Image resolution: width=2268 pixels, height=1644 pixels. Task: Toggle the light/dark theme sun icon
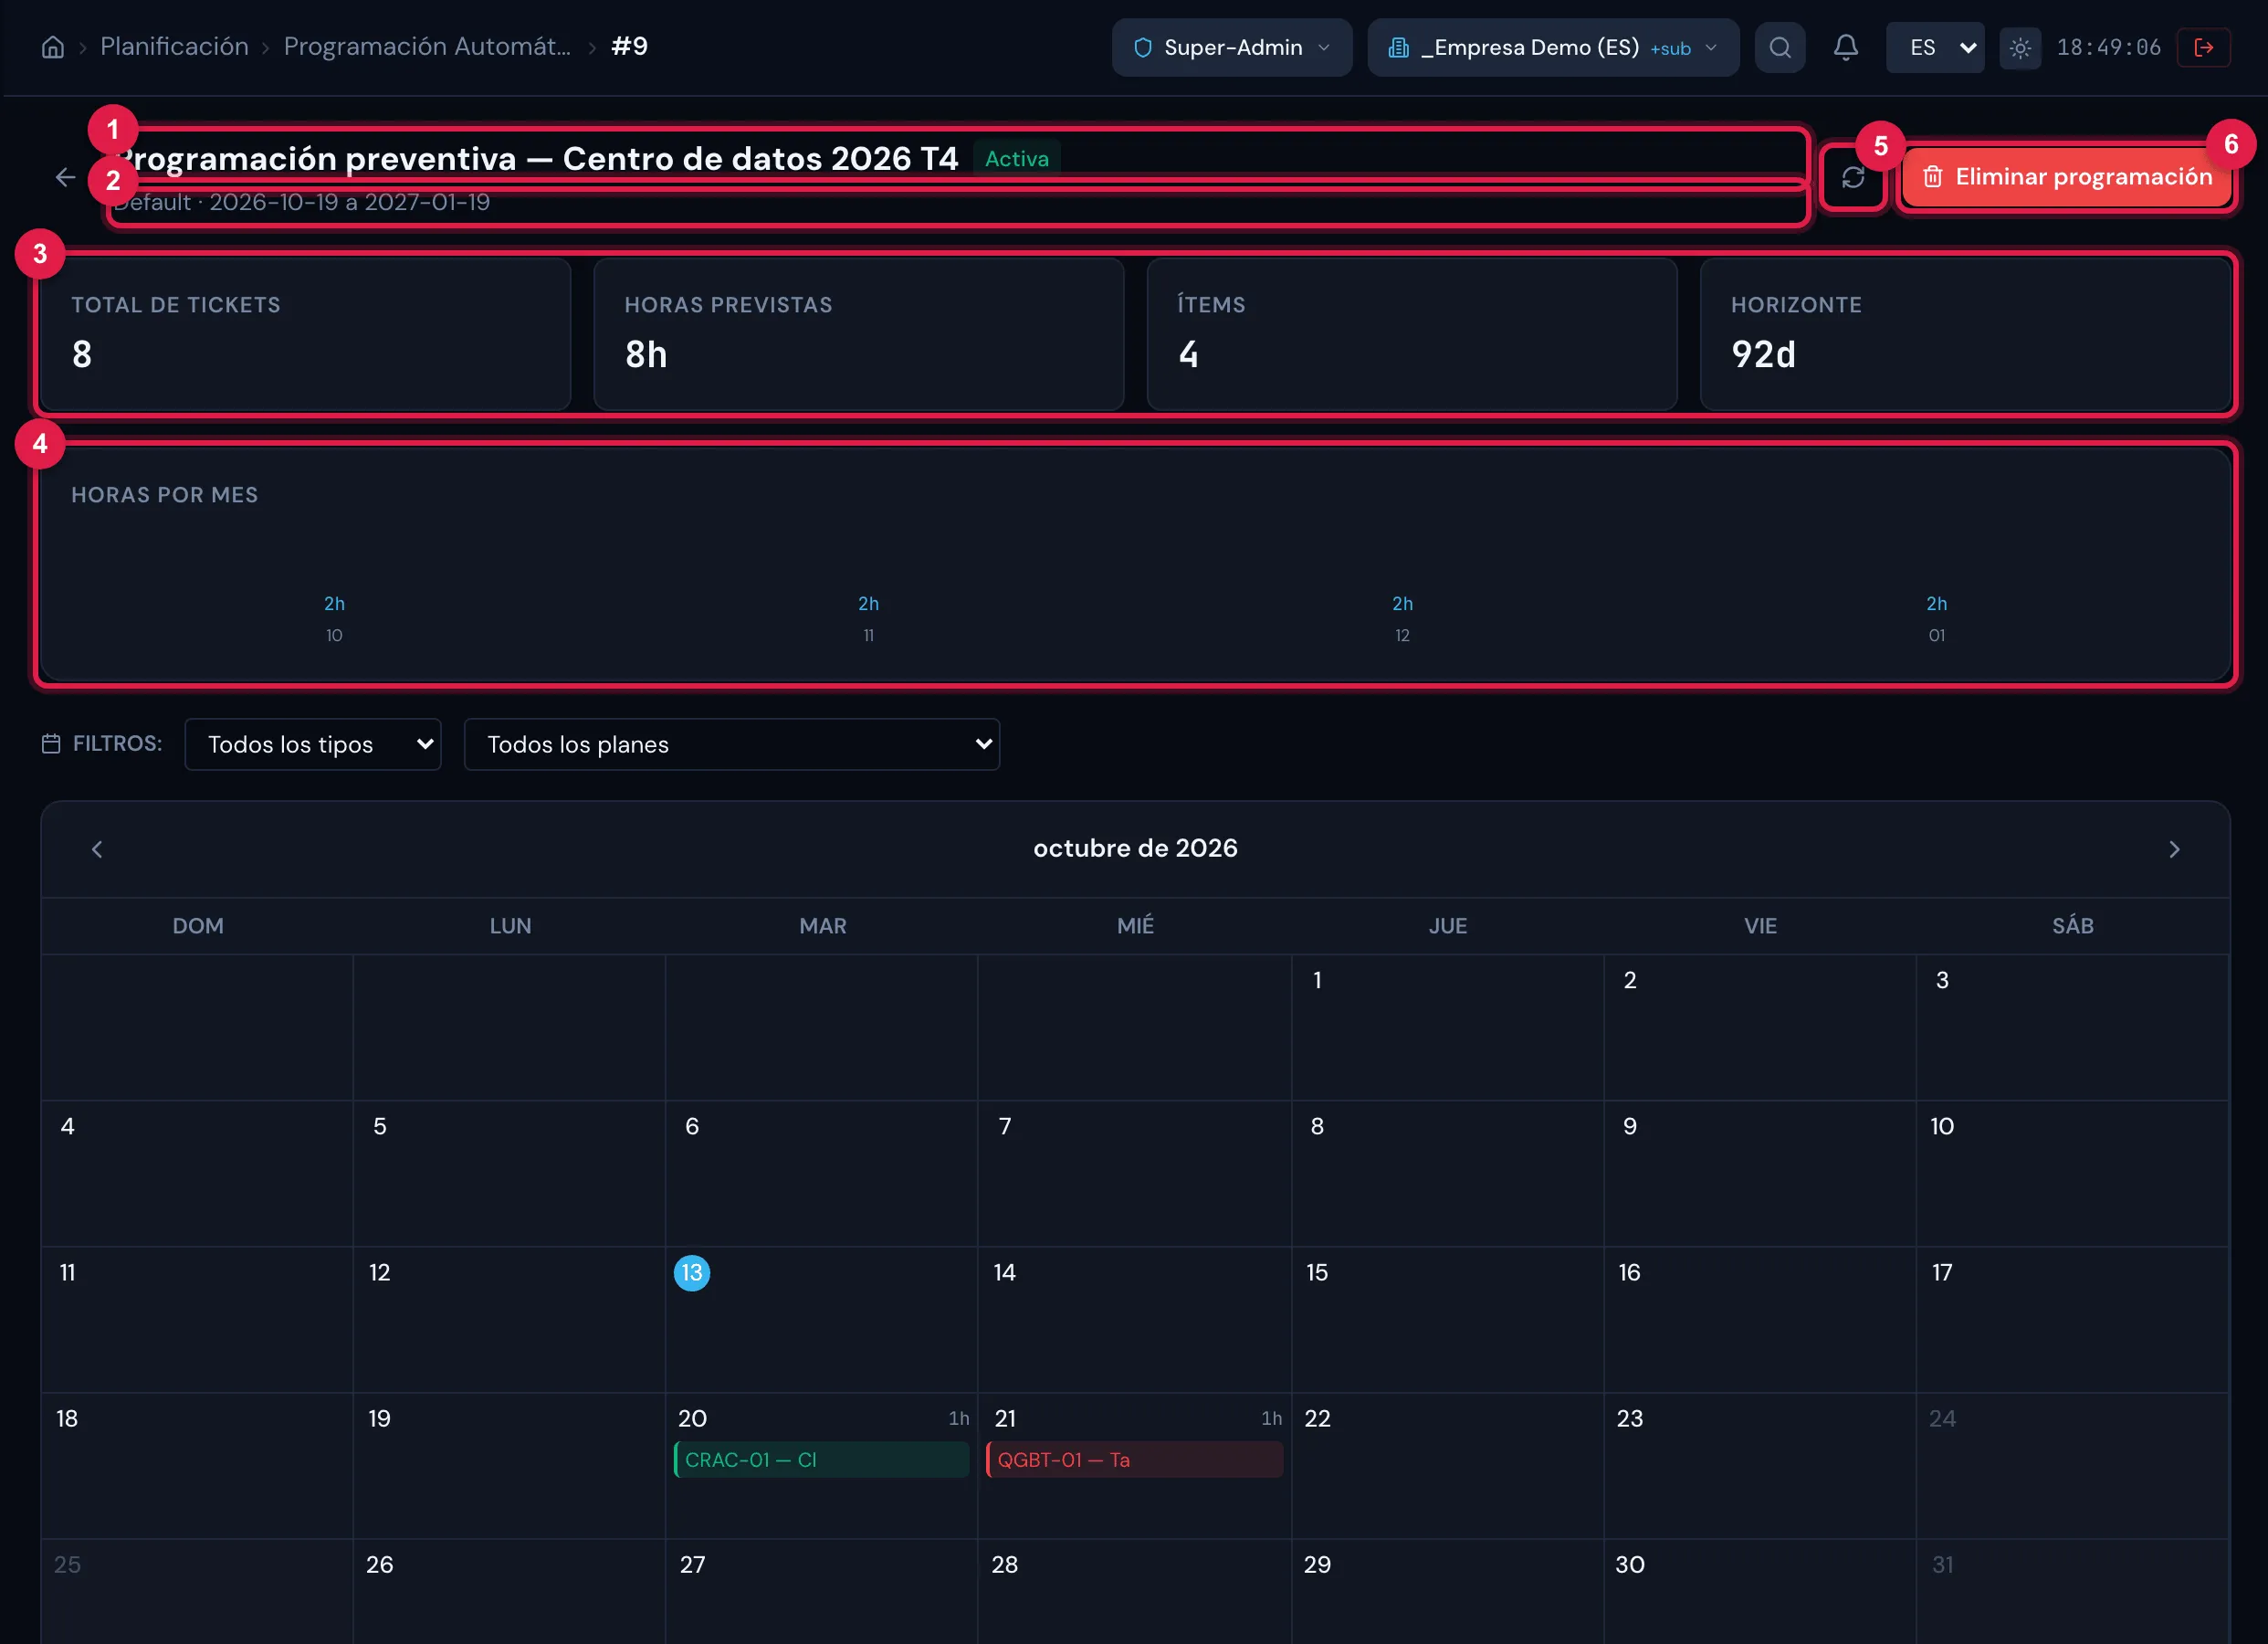pos(2020,47)
